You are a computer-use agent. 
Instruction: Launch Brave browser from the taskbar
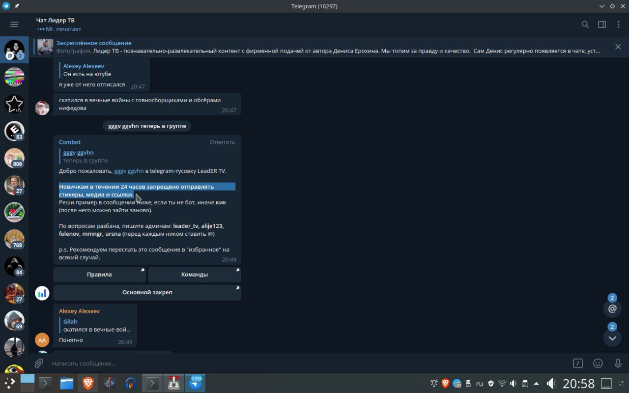pos(88,383)
